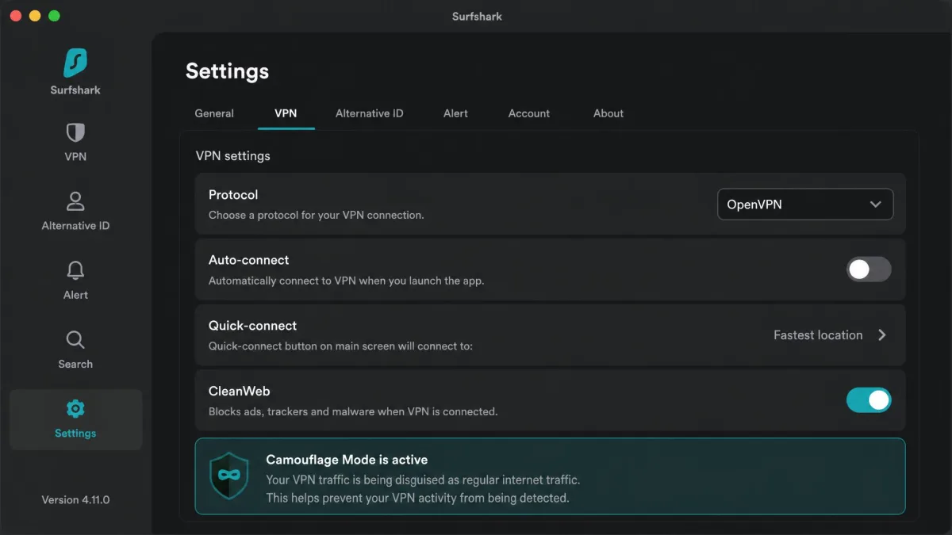Click the Surfshark logo icon
The height and width of the screenshot is (535, 952).
75,63
